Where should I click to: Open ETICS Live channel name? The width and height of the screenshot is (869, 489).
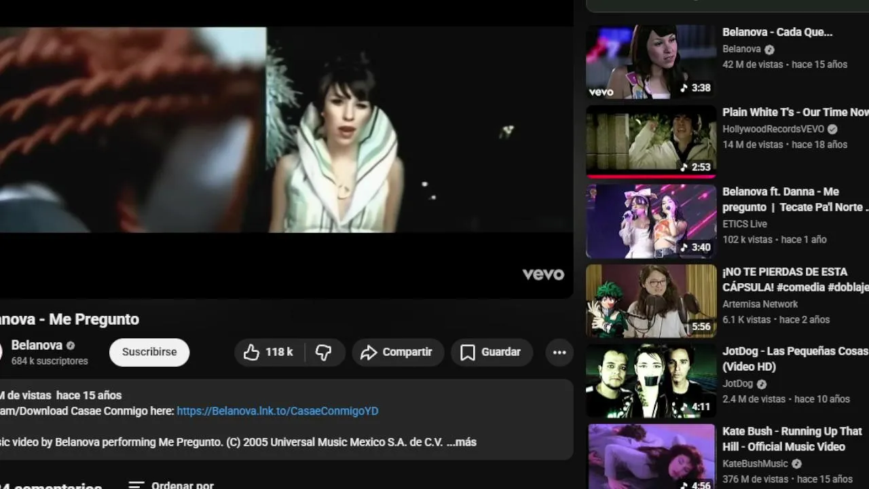click(745, 223)
